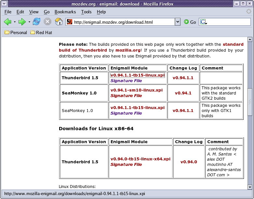This screenshot has height=199, width=254.
Task: Click the vertical scrollbar thumb
Action: [x=250, y=102]
